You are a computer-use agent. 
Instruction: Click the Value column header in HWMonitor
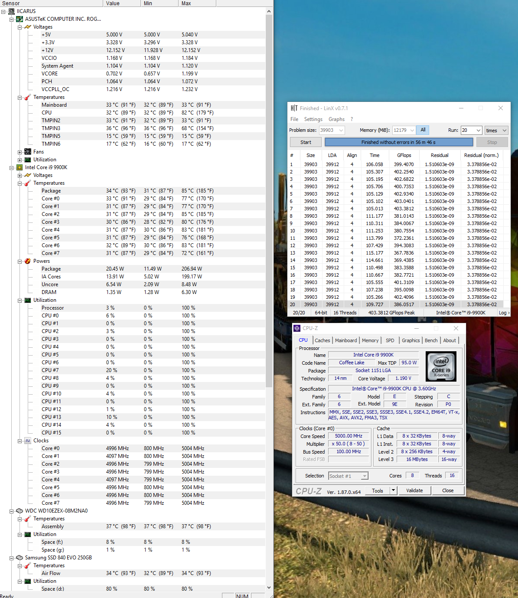click(x=123, y=3)
